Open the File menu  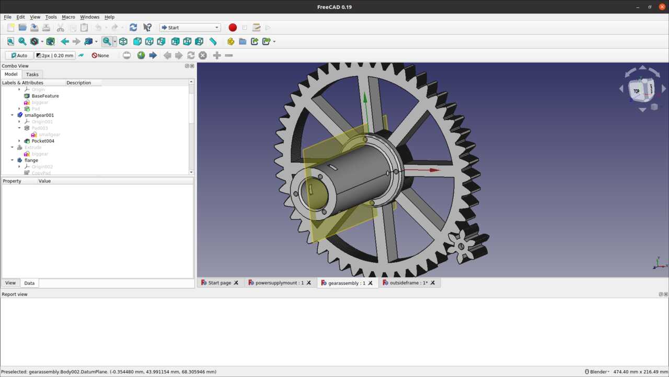click(x=7, y=17)
